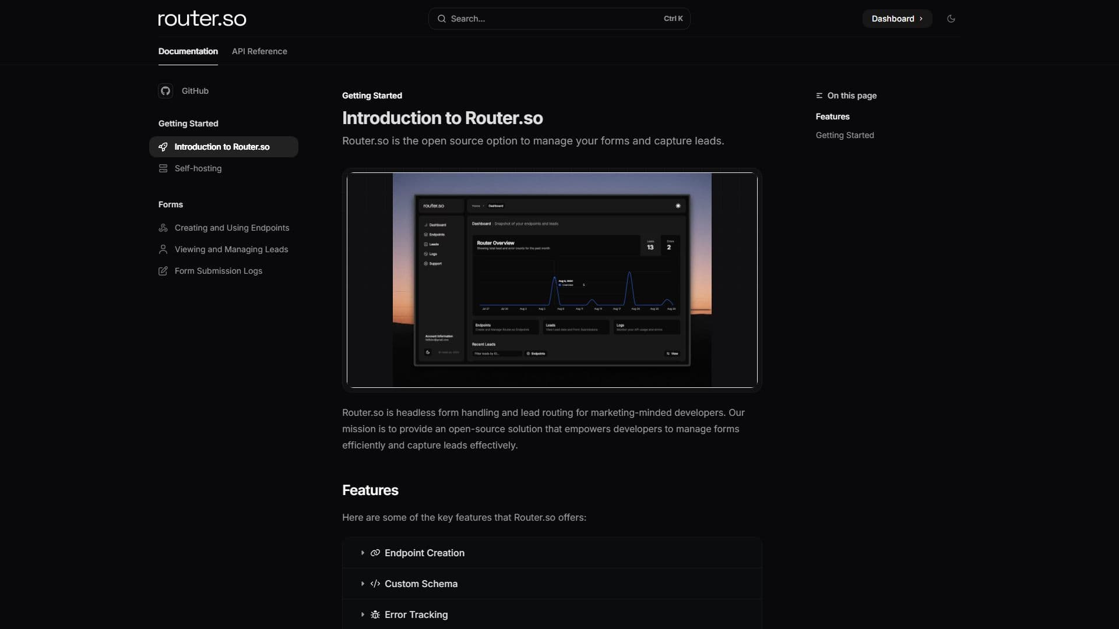Click the Endpoint Creation label
This screenshot has height=629, width=1119.
click(x=424, y=553)
